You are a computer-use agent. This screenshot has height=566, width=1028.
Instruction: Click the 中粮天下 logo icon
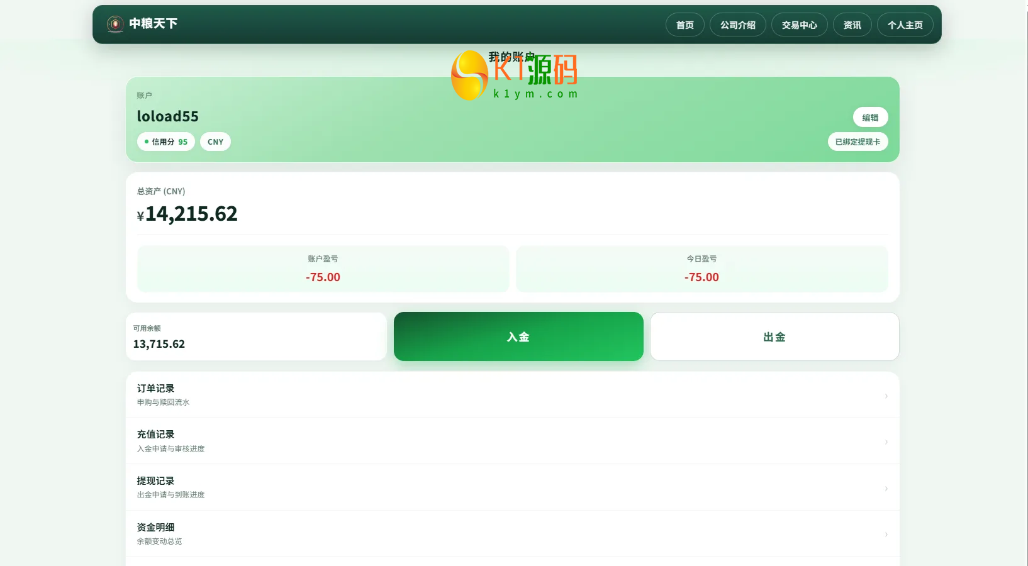(x=115, y=24)
